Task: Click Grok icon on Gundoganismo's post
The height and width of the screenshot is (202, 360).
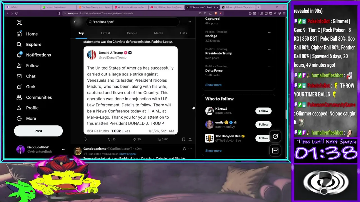Action: pos(184,149)
